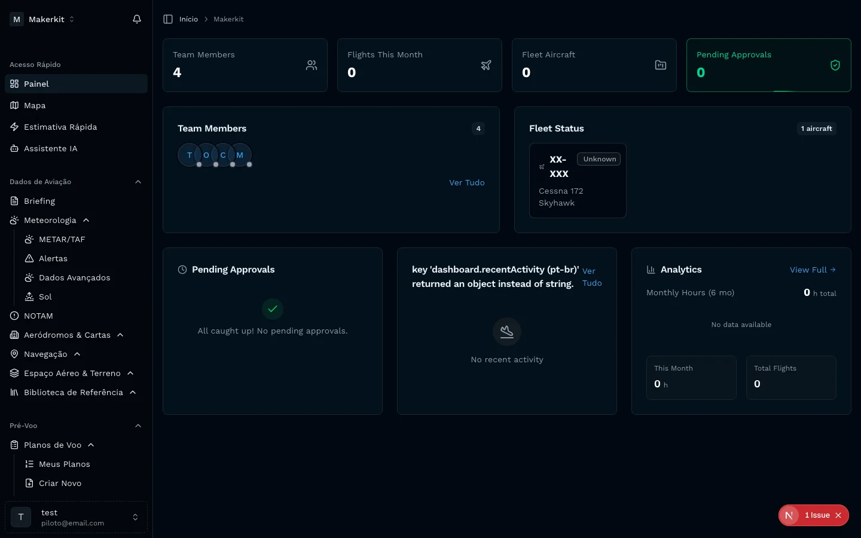
Task: Collapse the Planos de Voo tree
Action: [90, 445]
